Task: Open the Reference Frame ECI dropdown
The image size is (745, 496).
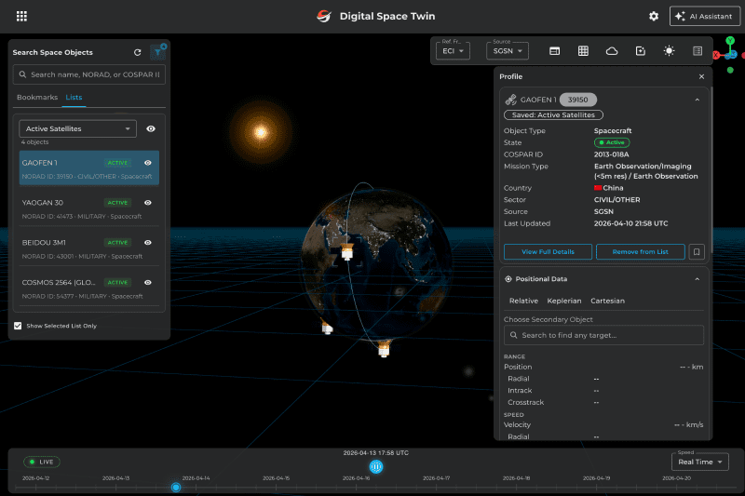Action: (453, 51)
